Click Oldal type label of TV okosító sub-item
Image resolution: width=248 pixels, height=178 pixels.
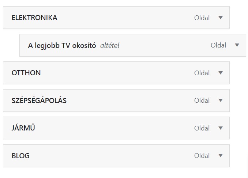click(x=218, y=45)
